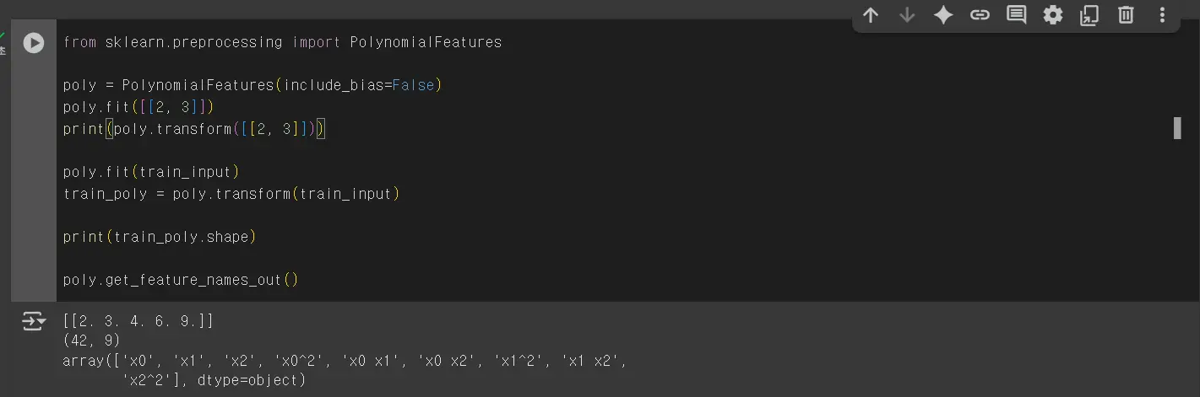Click the array feature names output
Screen dimensions: 1200x397
pyautogui.click(x=345, y=371)
